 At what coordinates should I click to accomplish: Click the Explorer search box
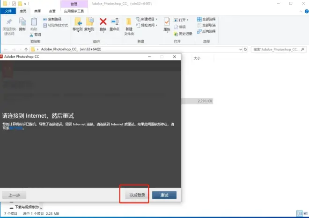click(279, 49)
